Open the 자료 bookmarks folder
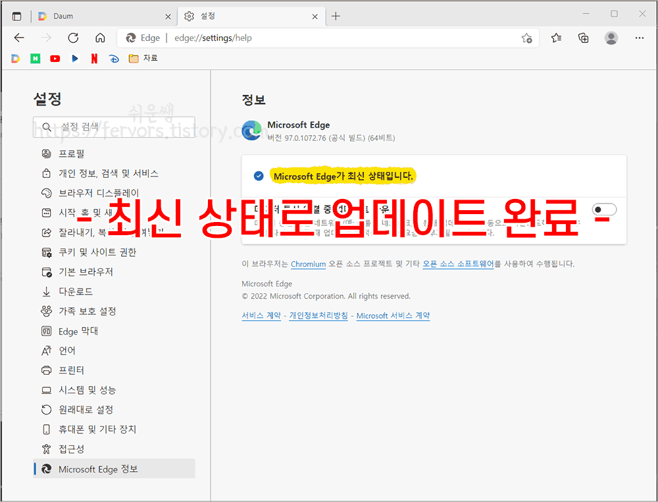Image resolution: width=658 pixels, height=502 pixels. point(143,59)
